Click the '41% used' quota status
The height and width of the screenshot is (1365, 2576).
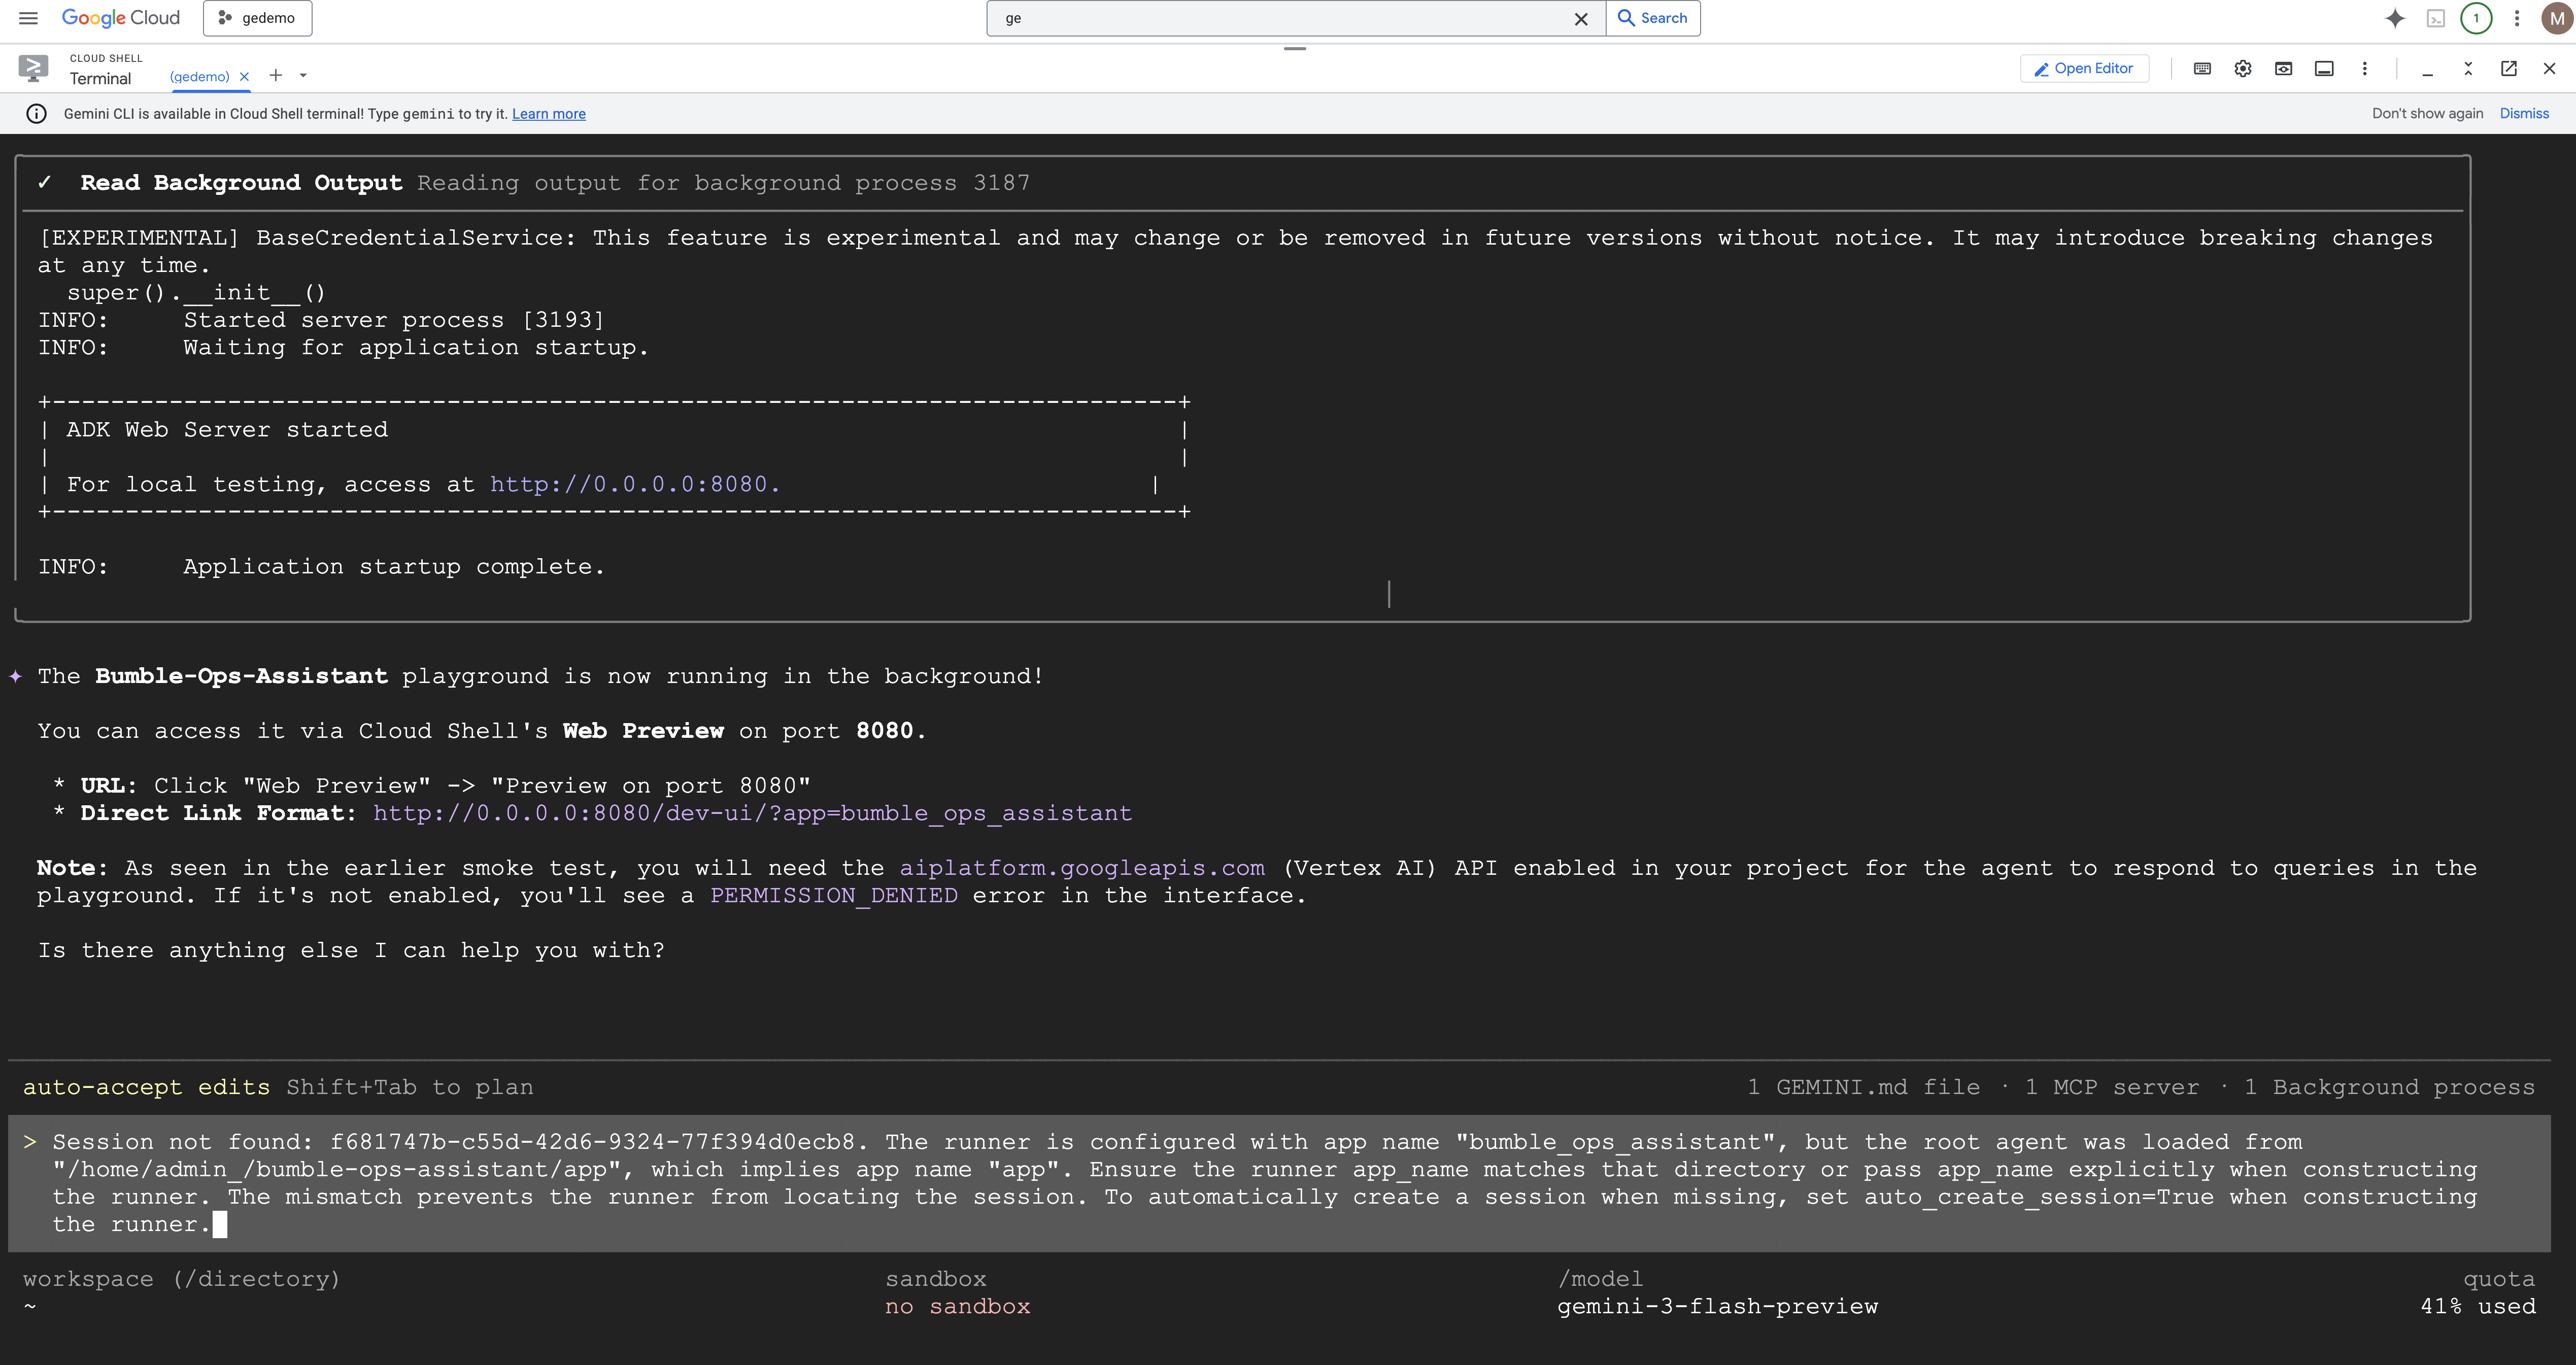click(x=2477, y=1306)
